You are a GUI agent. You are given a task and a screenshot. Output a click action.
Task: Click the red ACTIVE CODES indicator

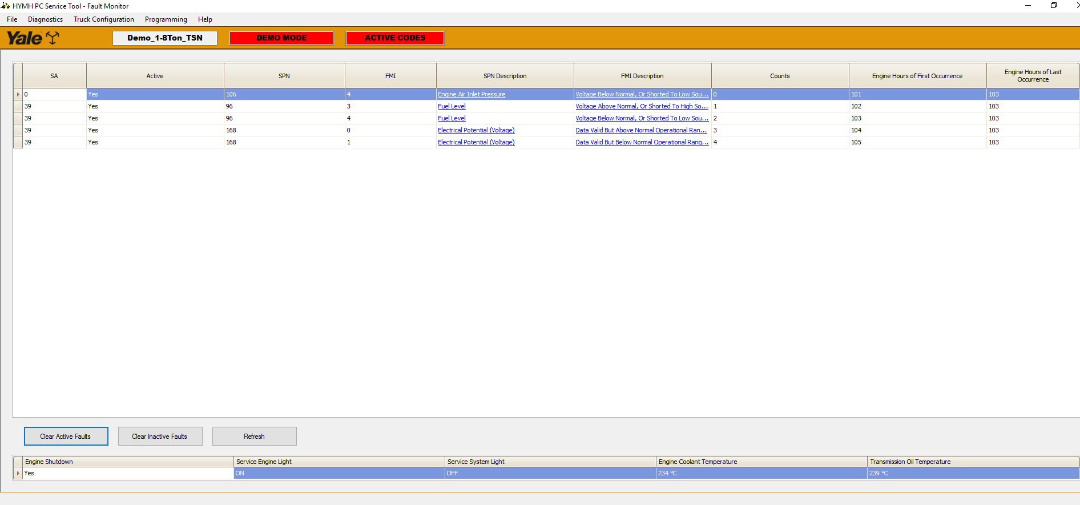[395, 38]
